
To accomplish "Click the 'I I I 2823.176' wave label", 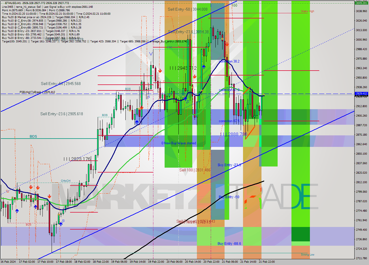I will pos(77,159).
